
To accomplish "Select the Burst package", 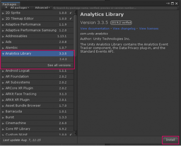I will click(37, 117).
